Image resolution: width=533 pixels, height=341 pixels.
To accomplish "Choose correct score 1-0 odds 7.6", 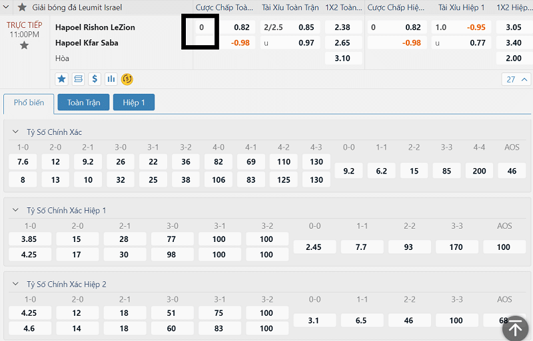I will pyautogui.click(x=23, y=162).
